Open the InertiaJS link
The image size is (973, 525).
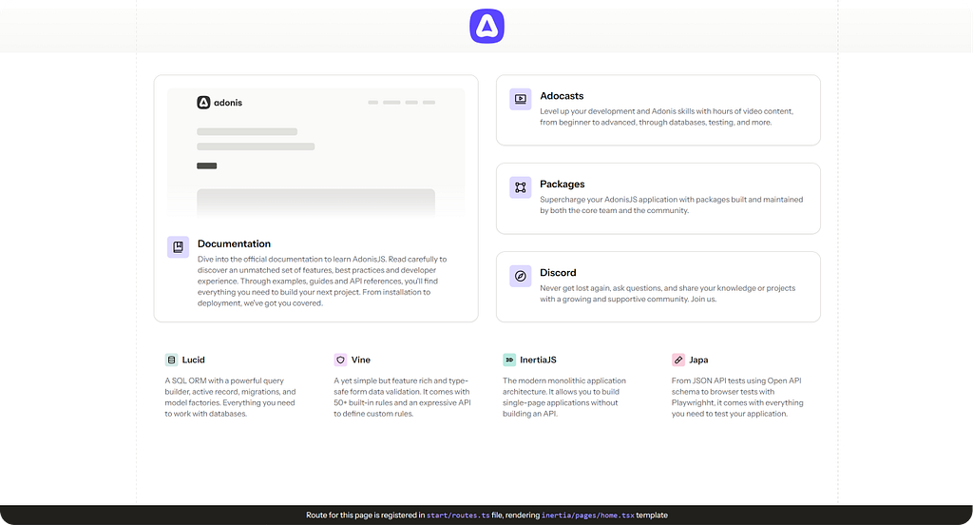[x=538, y=360]
